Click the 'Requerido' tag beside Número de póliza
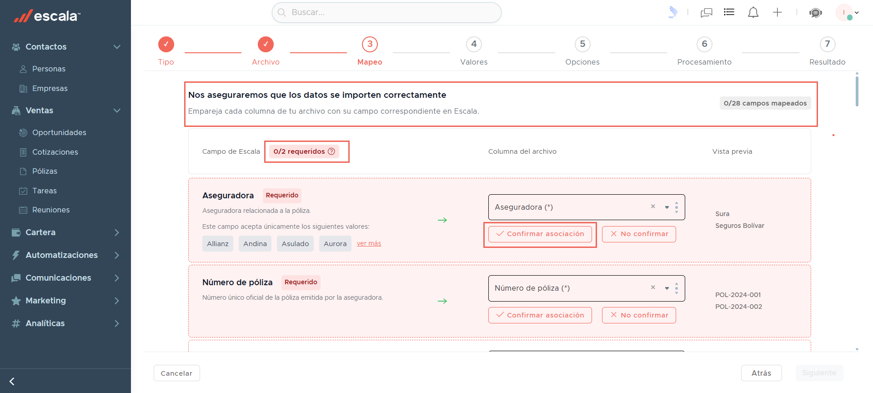 point(301,282)
